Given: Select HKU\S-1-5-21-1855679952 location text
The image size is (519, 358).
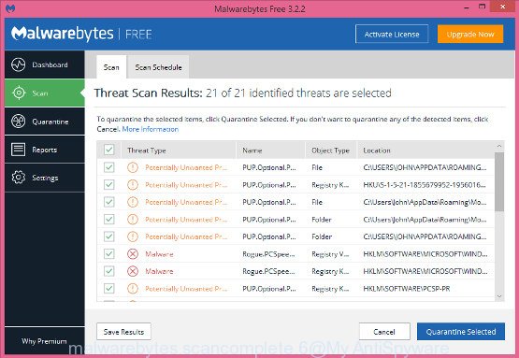Looking at the screenshot, I should click(x=425, y=185).
